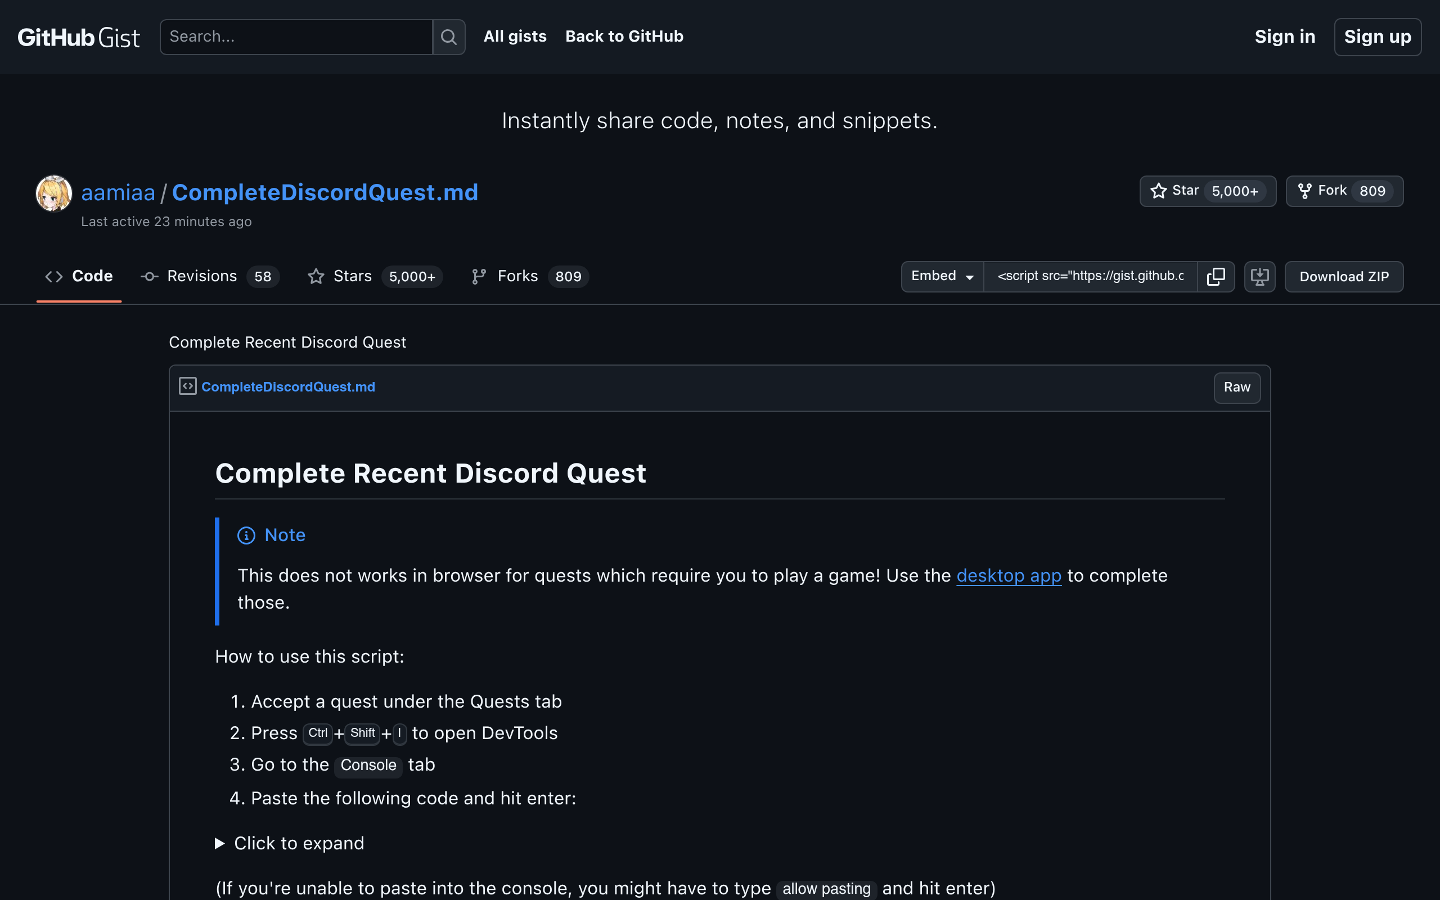Click the Stars tab star icon

pos(316,276)
